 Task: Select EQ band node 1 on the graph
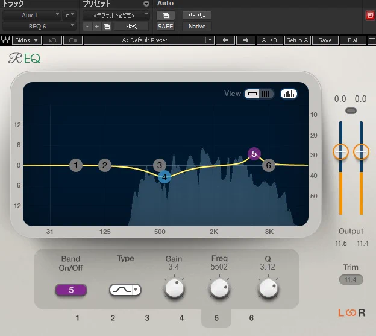coord(76,165)
